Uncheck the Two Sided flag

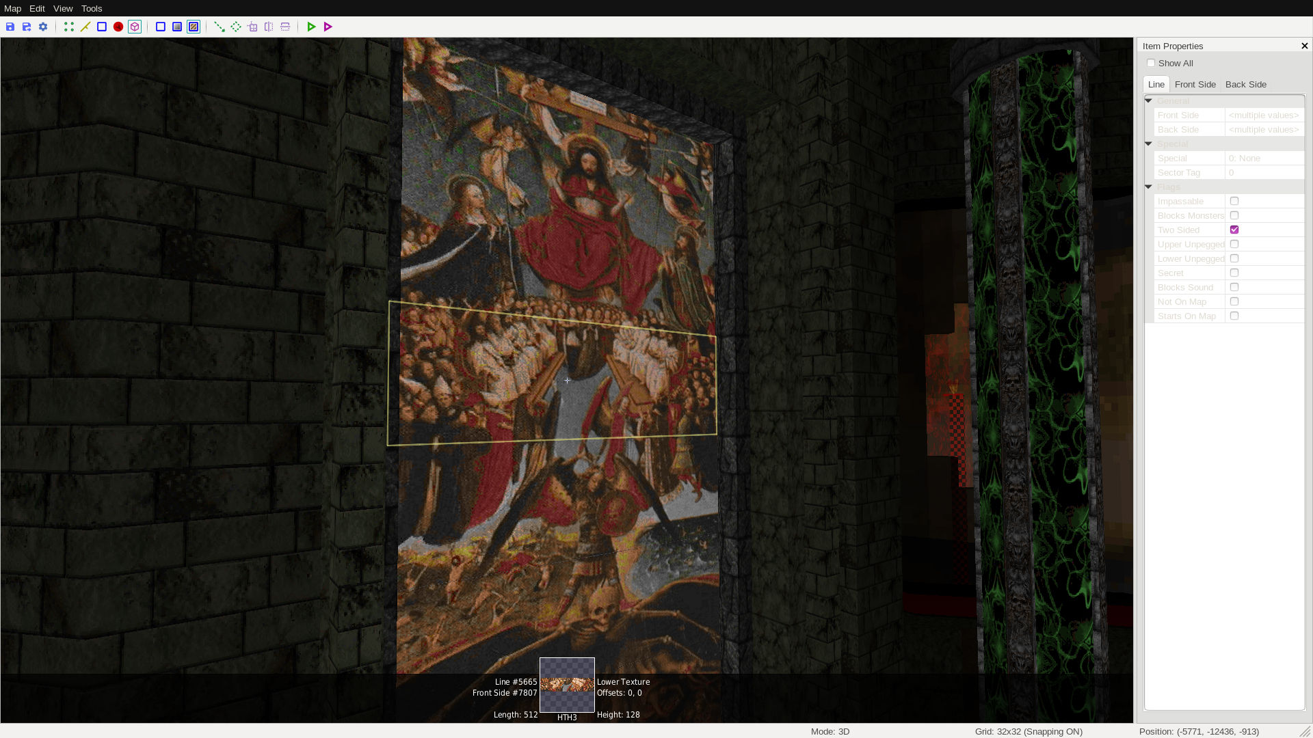pyautogui.click(x=1234, y=230)
